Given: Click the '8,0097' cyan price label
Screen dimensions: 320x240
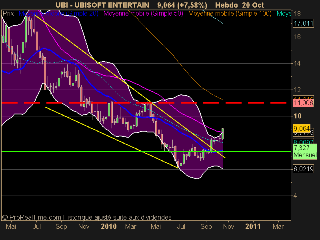Looking at the screenshot, I should [x=303, y=142].
